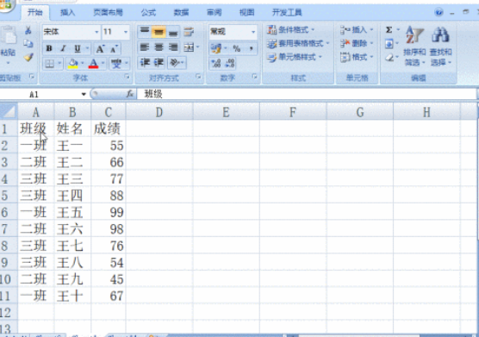Image resolution: width=479 pixels, height=337 pixels.
Task: Align text right
Action: coord(173,47)
